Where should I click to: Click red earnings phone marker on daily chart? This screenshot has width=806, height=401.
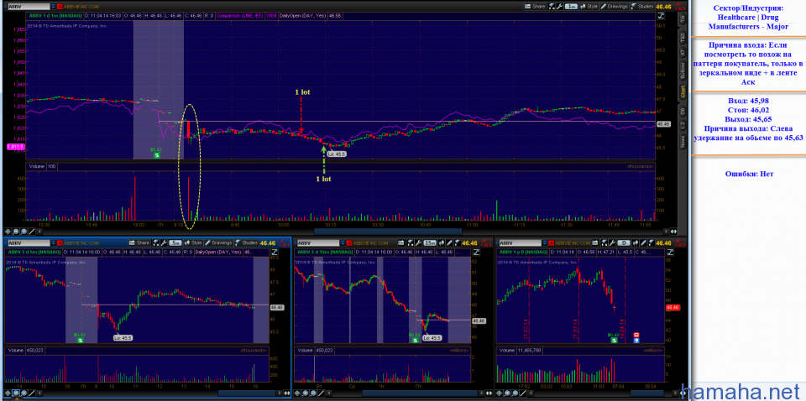(636, 334)
